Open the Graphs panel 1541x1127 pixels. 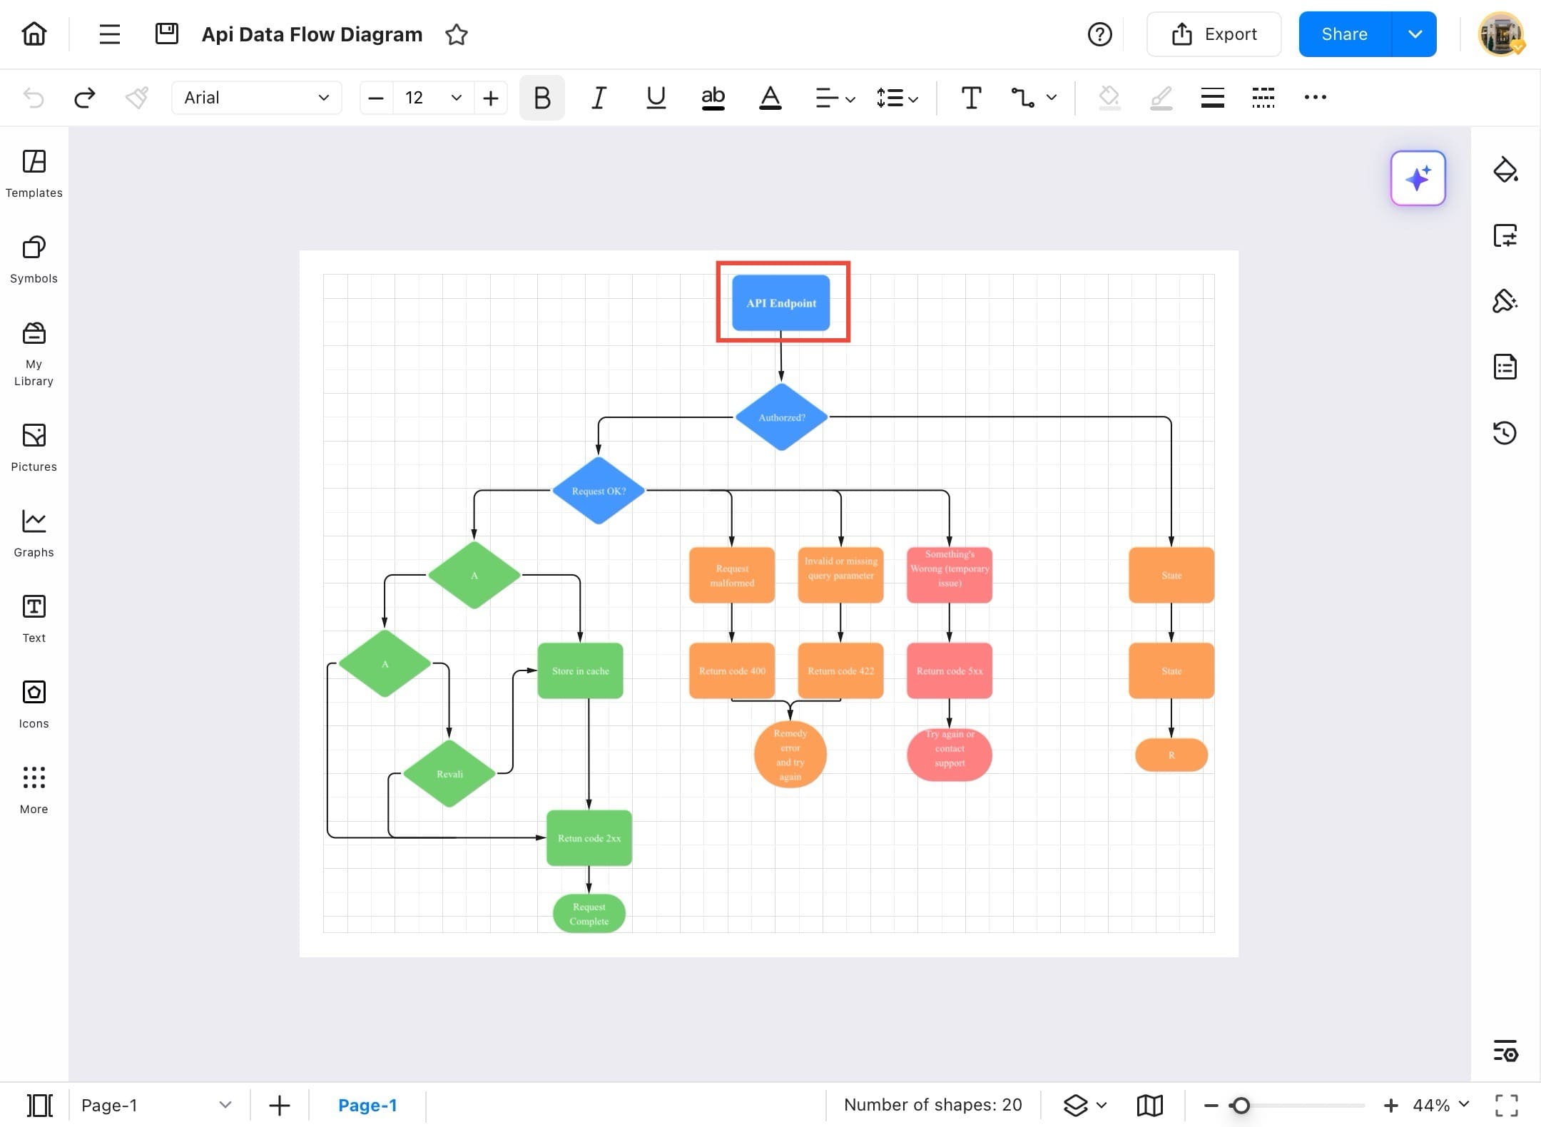pyautogui.click(x=33, y=531)
